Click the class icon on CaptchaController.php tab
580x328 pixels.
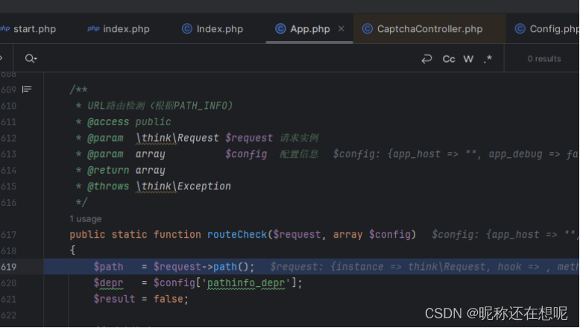point(367,28)
